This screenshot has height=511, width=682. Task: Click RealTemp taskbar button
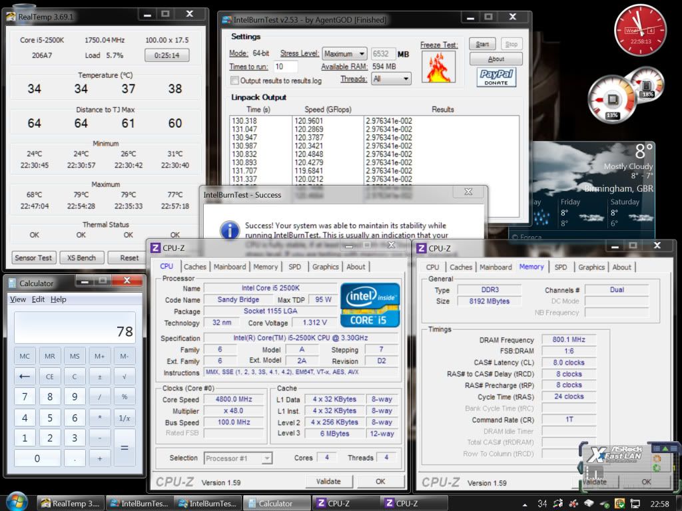point(70,503)
